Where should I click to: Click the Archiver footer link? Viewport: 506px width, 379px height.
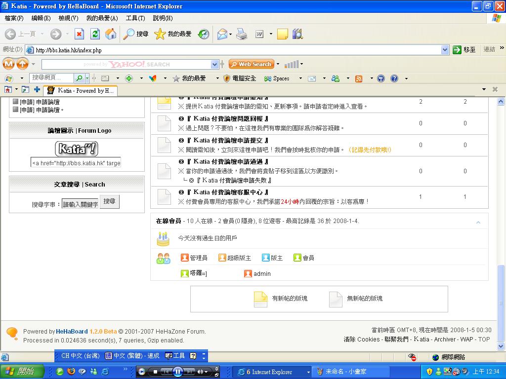(x=445, y=340)
